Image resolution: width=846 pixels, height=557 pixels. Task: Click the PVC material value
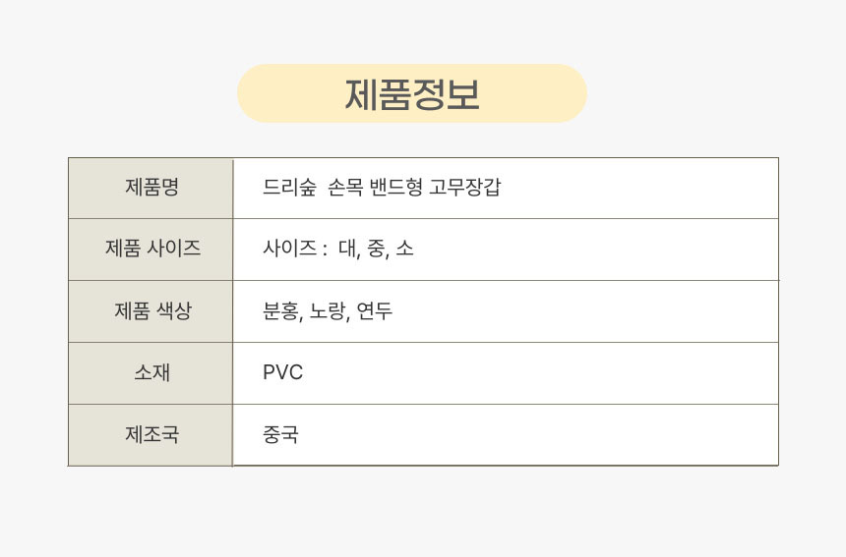coord(282,372)
